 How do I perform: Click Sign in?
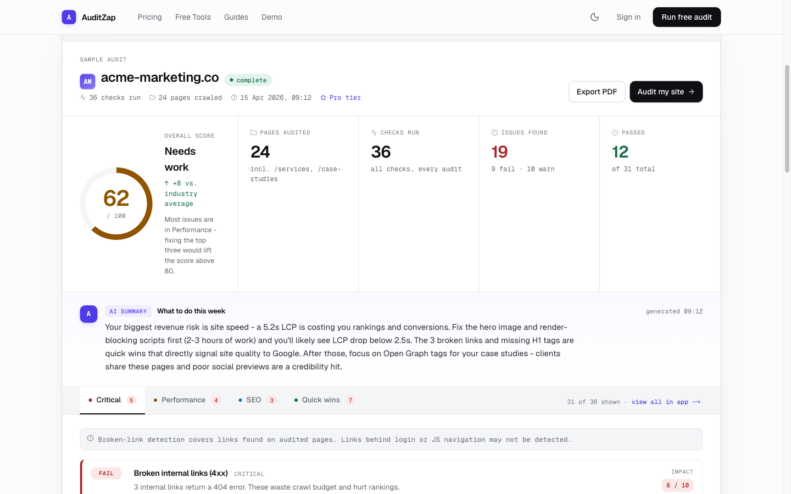(628, 17)
